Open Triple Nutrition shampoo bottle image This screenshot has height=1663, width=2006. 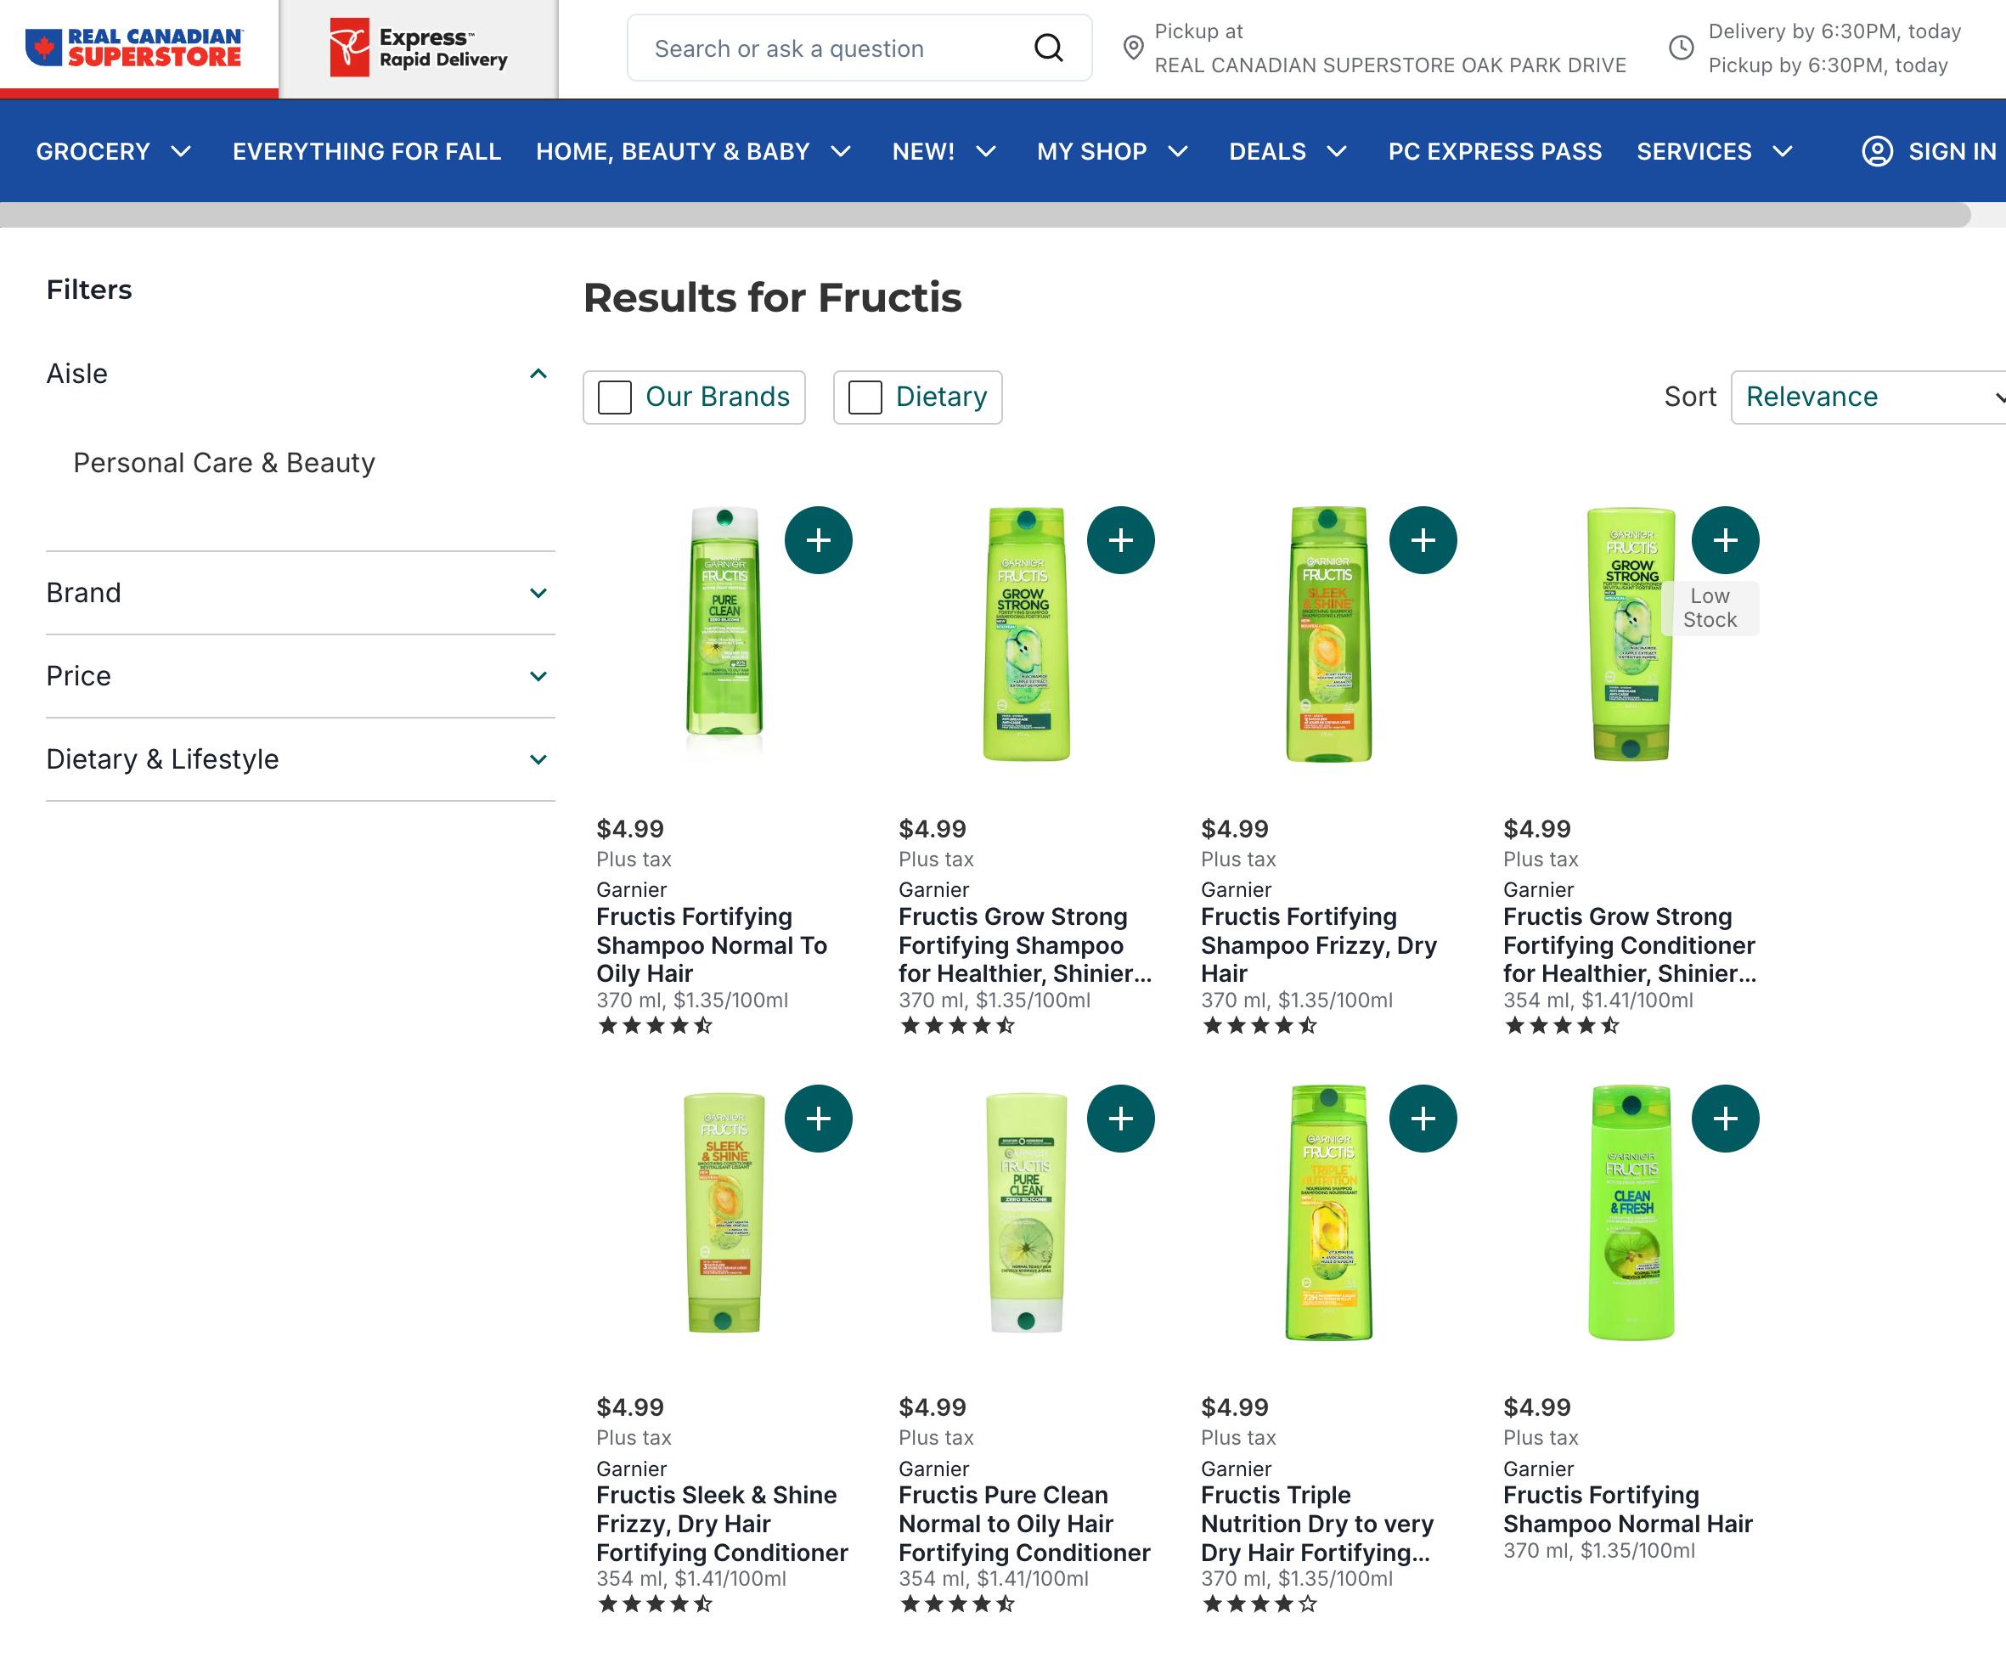(x=1329, y=1212)
